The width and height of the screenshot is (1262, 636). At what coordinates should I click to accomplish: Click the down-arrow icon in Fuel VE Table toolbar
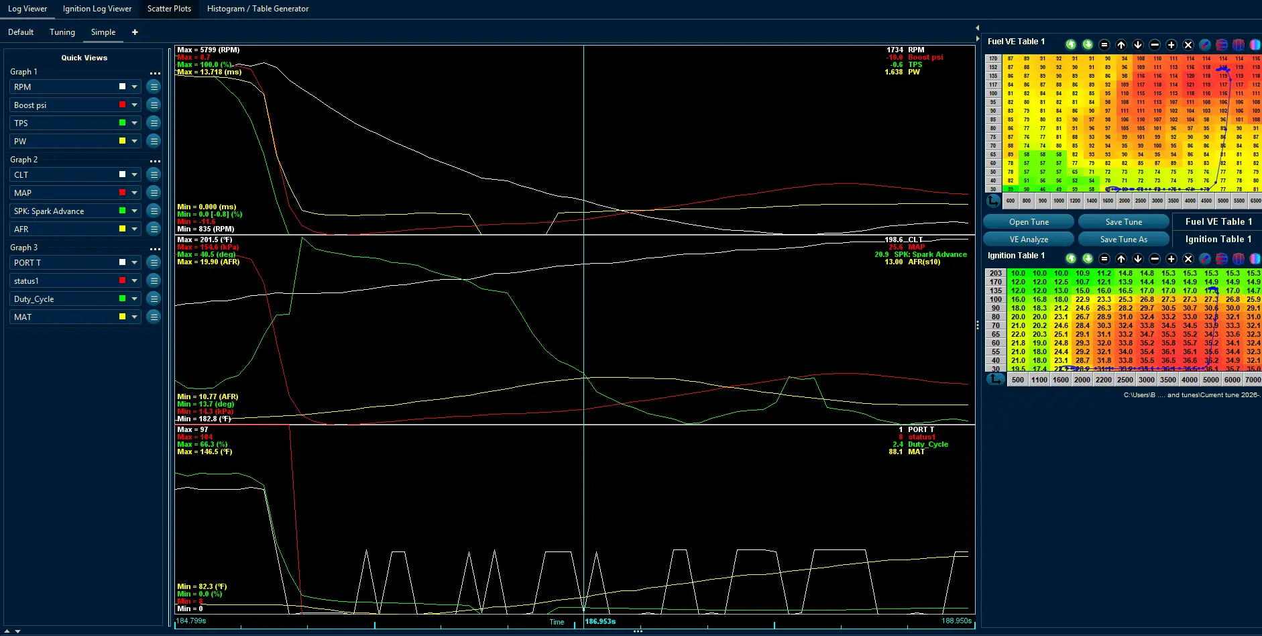click(x=1138, y=45)
